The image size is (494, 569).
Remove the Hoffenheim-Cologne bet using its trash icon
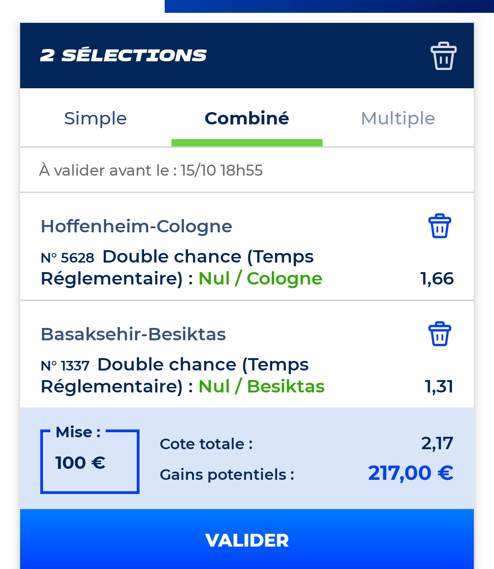click(440, 226)
